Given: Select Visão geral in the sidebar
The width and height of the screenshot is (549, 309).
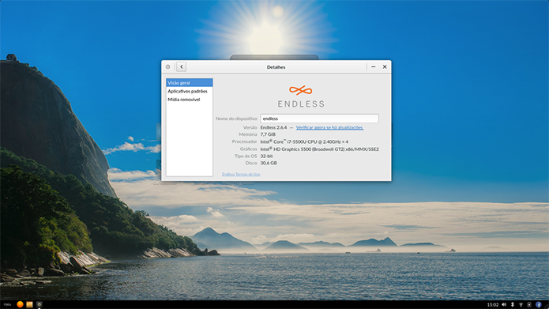Looking at the screenshot, I should tap(190, 83).
